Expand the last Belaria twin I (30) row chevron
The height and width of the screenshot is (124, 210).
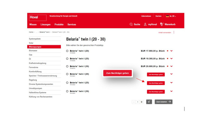(x=171, y=91)
